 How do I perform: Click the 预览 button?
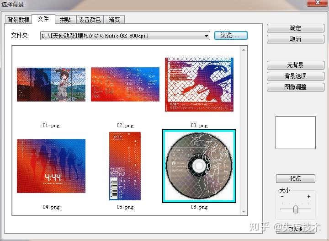coord(296,178)
